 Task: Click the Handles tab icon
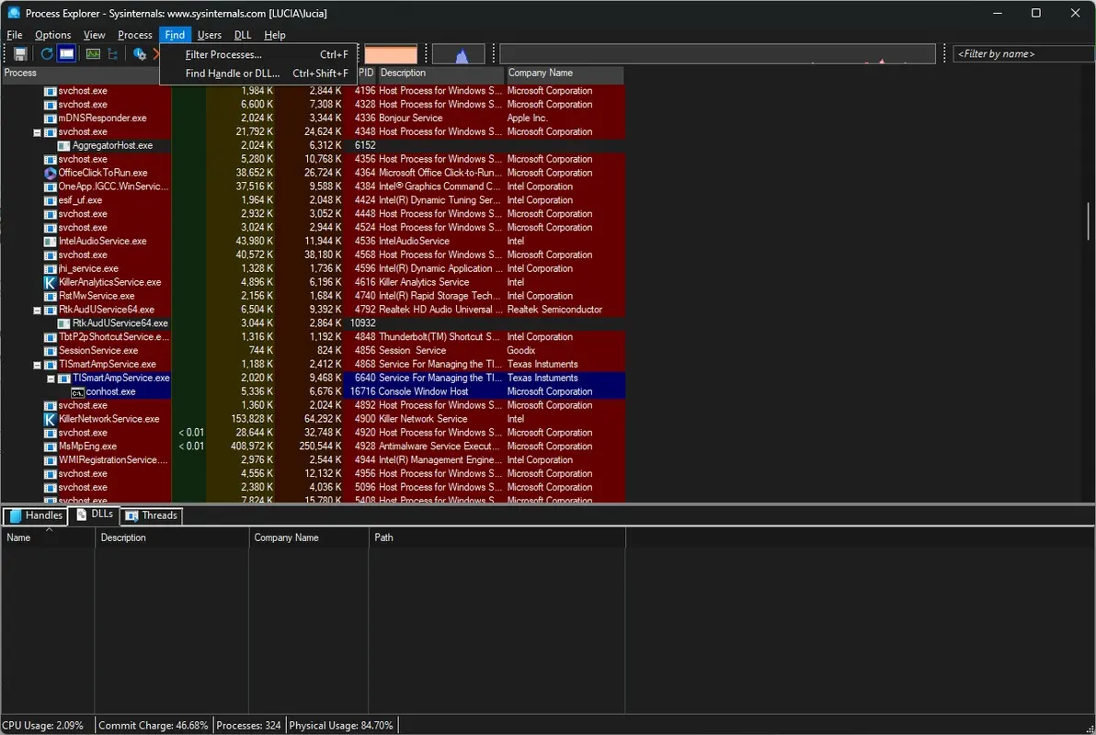[x=16, y=515]
